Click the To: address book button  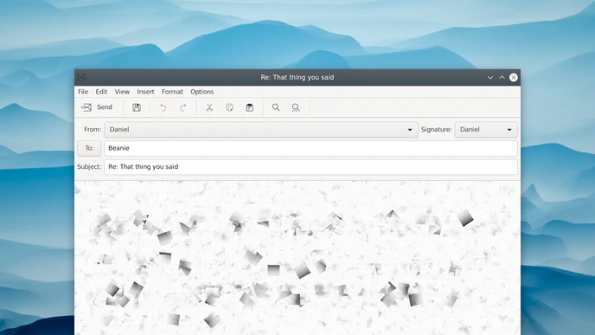89,148
